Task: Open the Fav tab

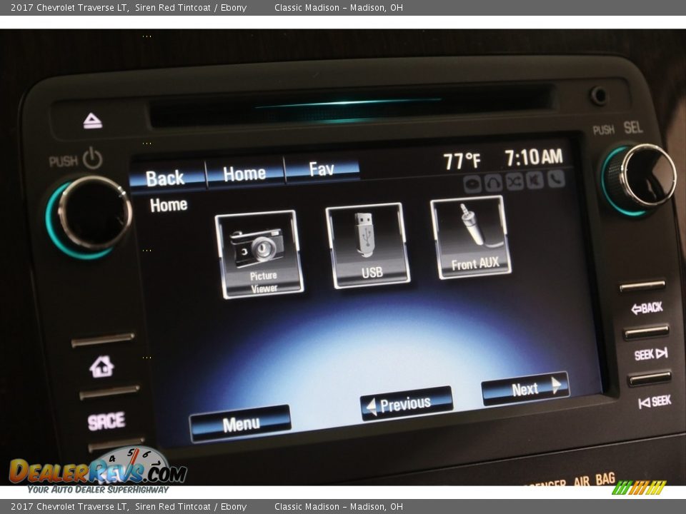Action: tap(323, 170)
